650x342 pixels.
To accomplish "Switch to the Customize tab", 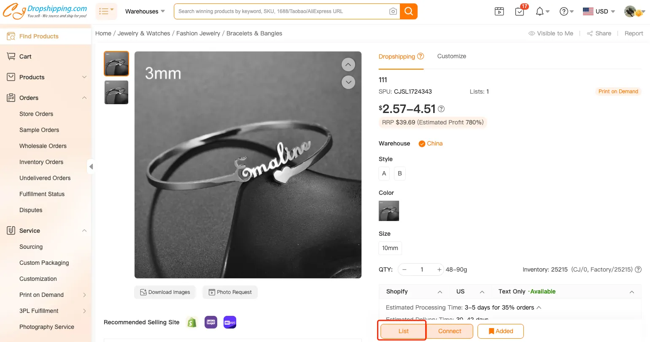I will coord(451,56).
